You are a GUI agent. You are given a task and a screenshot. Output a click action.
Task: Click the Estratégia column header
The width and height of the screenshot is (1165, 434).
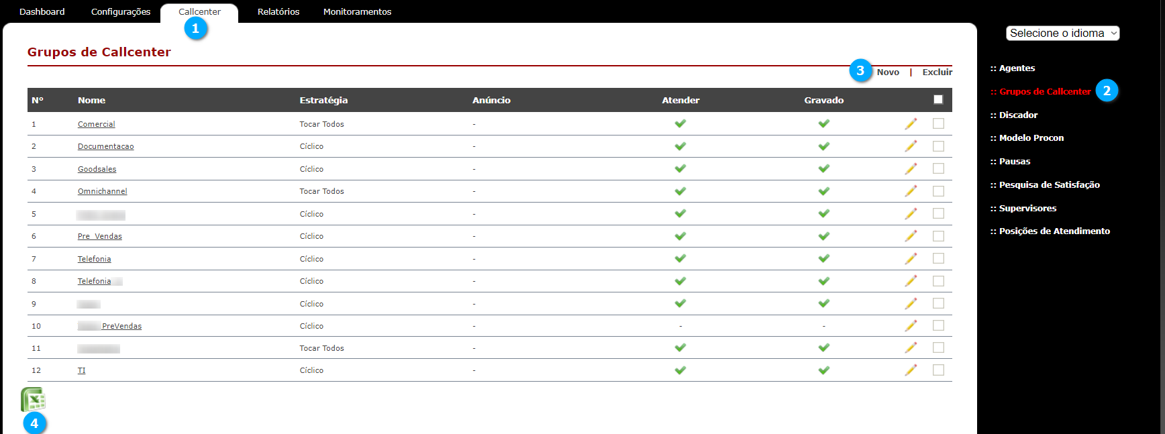[x=323, y=100]
